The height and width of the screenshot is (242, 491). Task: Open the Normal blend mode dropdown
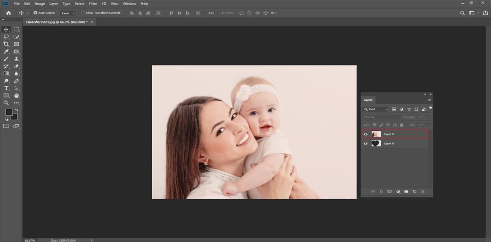[x=381, y=117]
